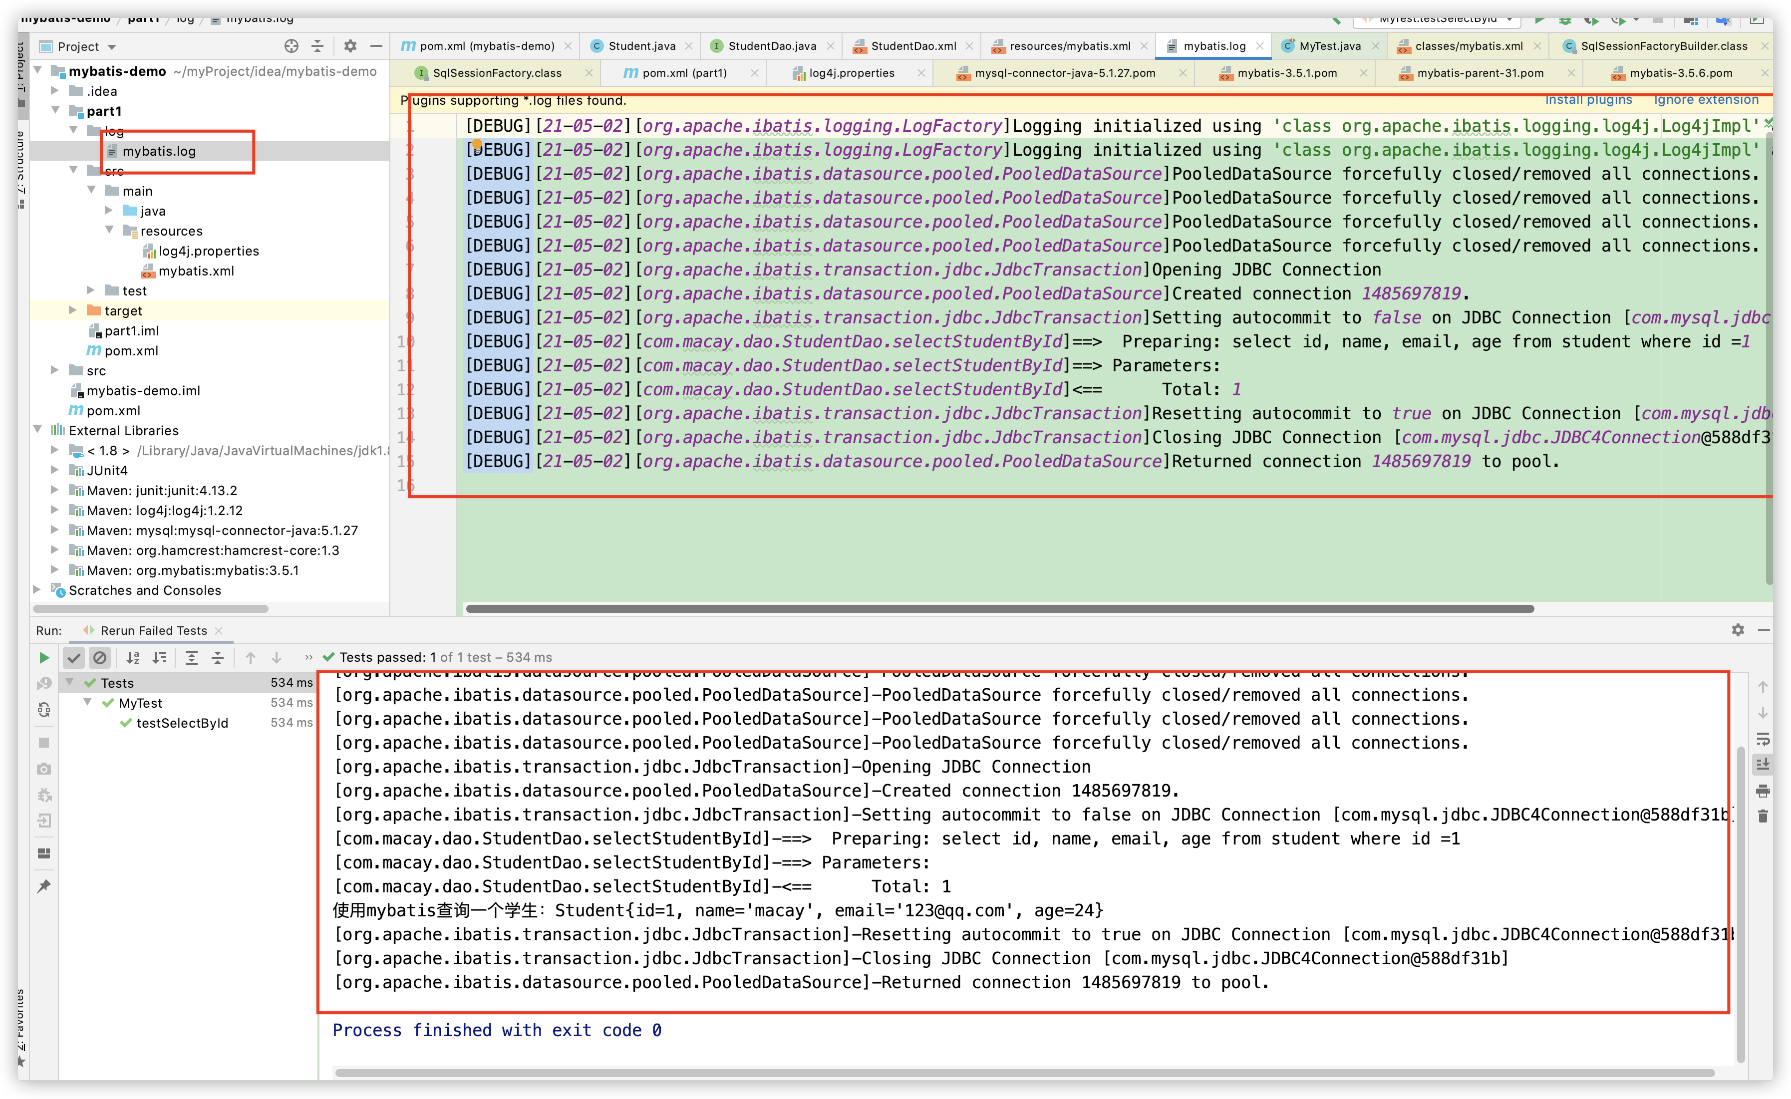Click the clear all trash icon in console
This screenshot has width=1791, height=1099.
(x=1763, y=816)
